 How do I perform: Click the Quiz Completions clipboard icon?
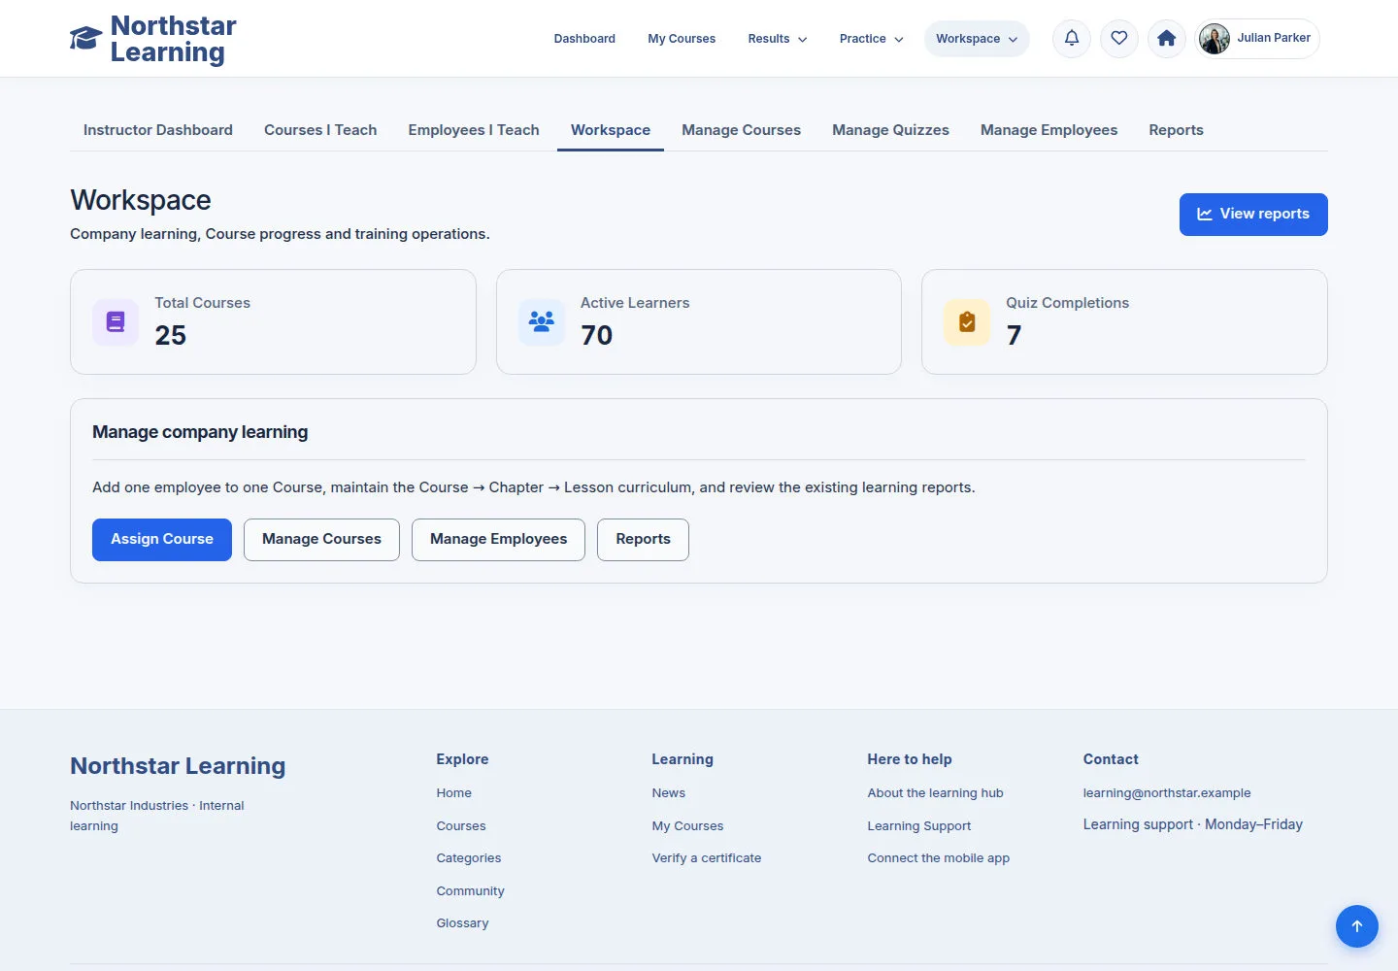(x=967, y=322)
